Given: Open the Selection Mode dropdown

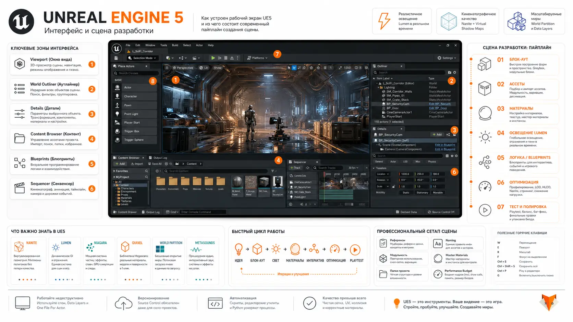Looking at the screenshot, I should pos(142,58).
